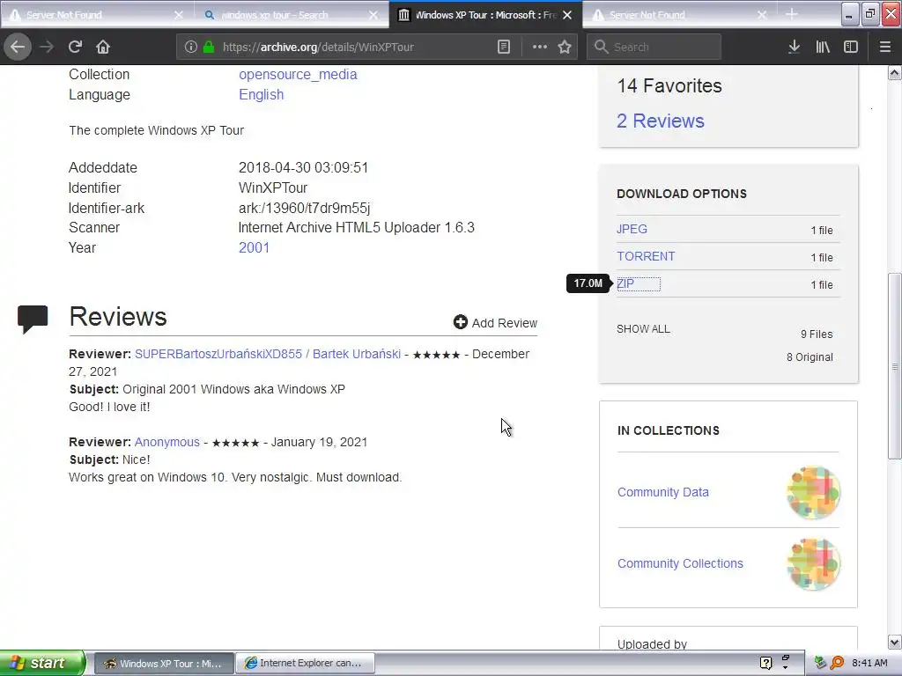Click the network tray icon near the clock
The height and width of the screenshot is (676, 902).
[x=820, y=663]
